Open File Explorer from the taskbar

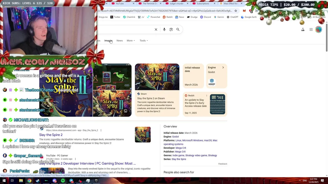[21, 181]
